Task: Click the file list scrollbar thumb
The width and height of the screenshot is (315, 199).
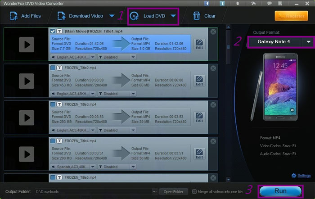Action: click(x=229, y=47)
